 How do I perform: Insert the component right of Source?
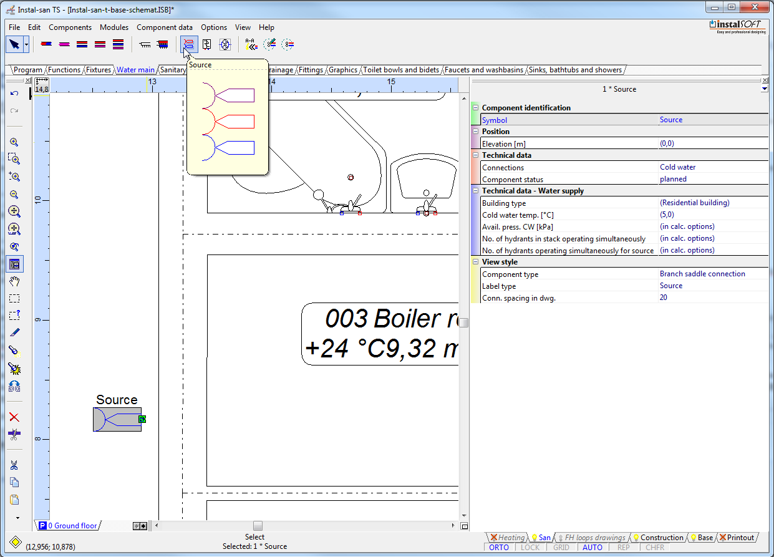[x=207, y=44]
